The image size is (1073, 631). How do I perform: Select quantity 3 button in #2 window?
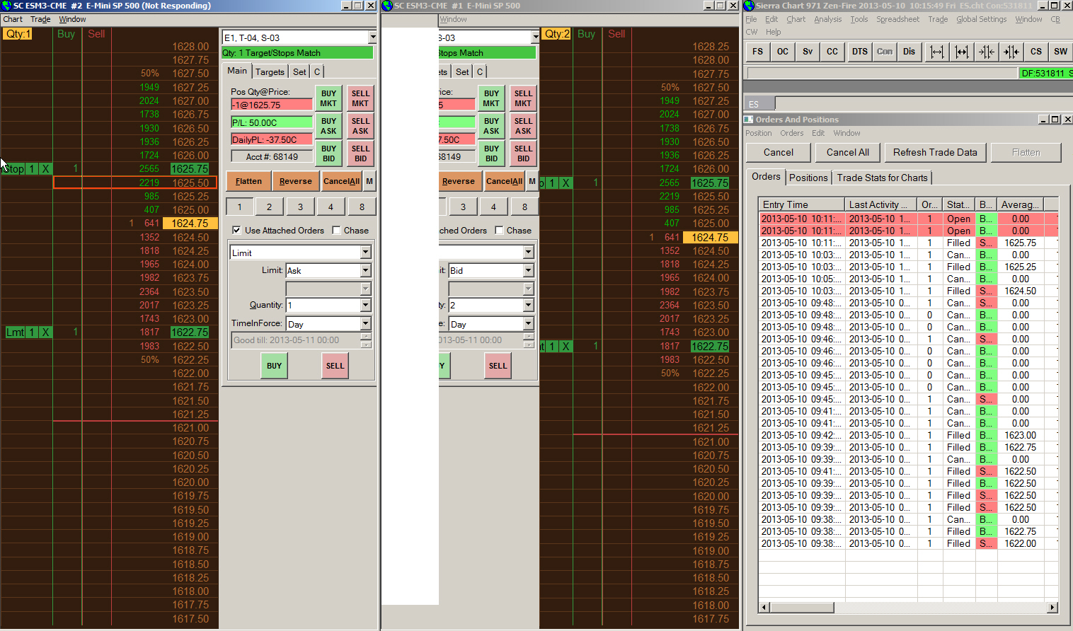300,207
